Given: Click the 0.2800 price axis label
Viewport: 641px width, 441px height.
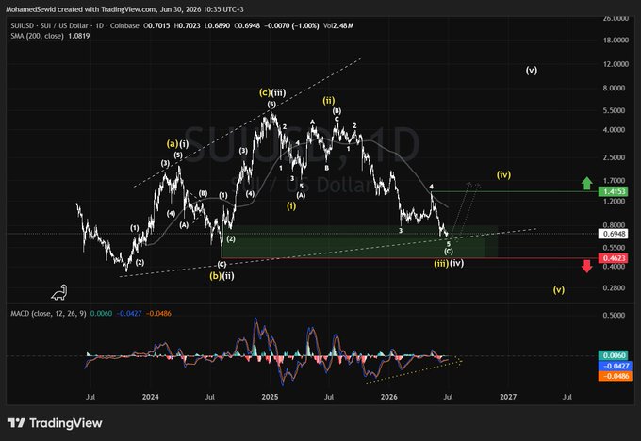Looking at the screenshot, I should (614, 287).
